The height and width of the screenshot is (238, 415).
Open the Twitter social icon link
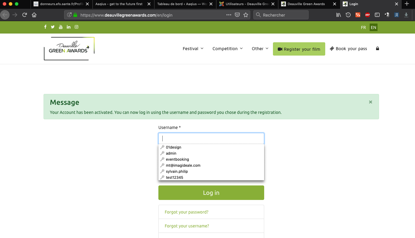53,27
